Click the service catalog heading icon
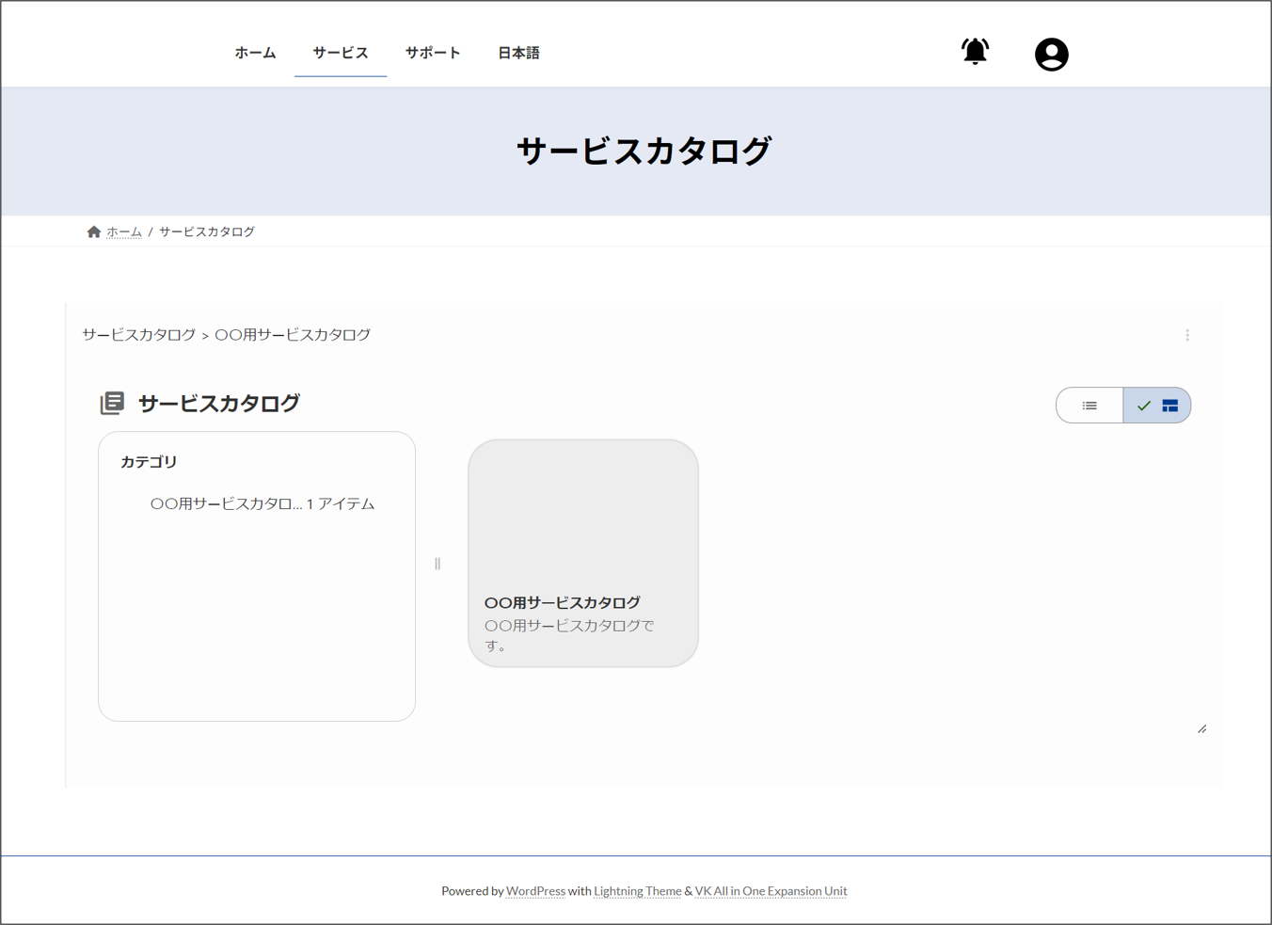 (x=112, y=404)
